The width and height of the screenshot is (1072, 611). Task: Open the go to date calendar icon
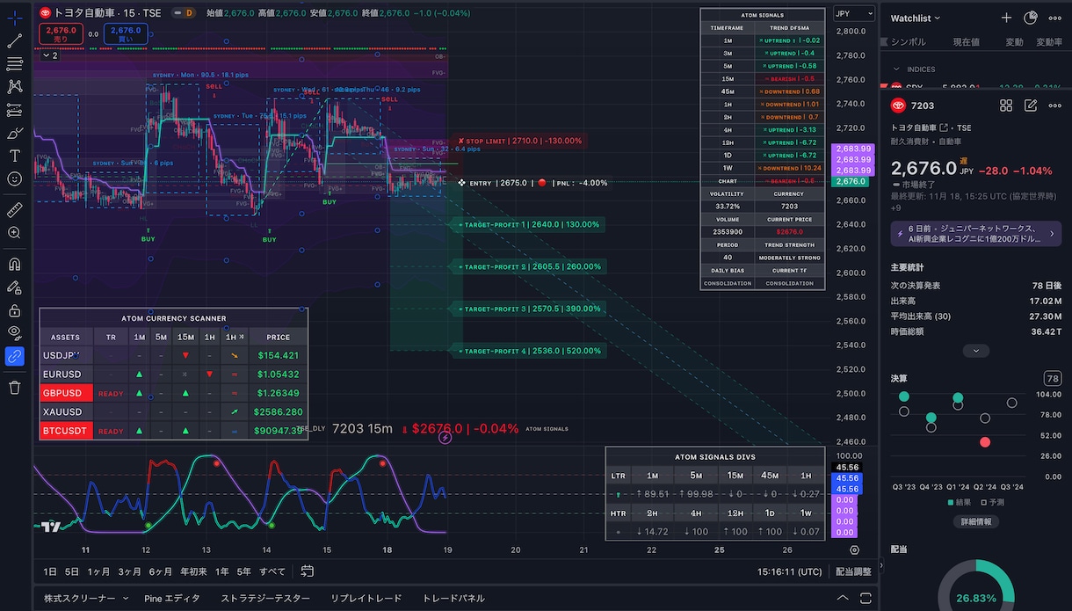[x=307, y=571]
